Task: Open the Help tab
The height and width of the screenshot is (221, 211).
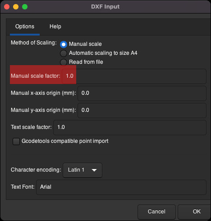Action: (x=55, y=27)
